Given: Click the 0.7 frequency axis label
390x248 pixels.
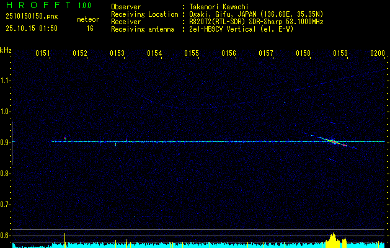Looking at the screenshot, I should [x=6, y=205].
